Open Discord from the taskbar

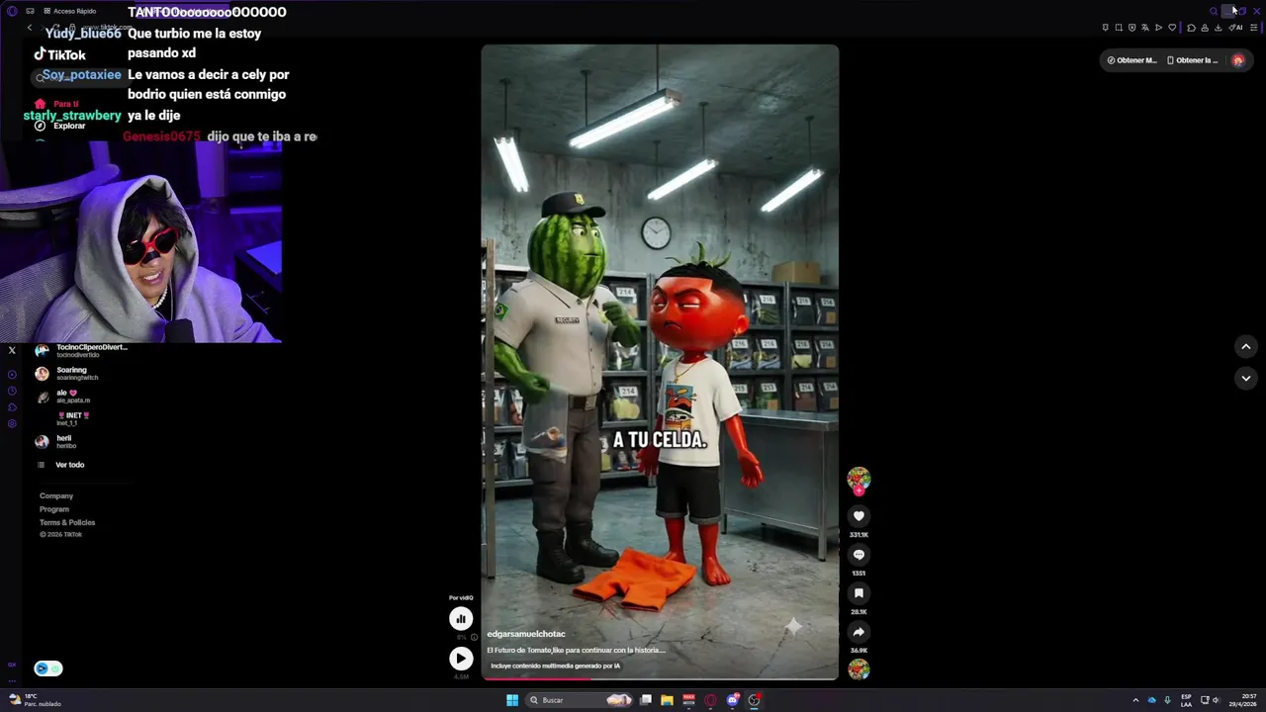coord(733,700)
